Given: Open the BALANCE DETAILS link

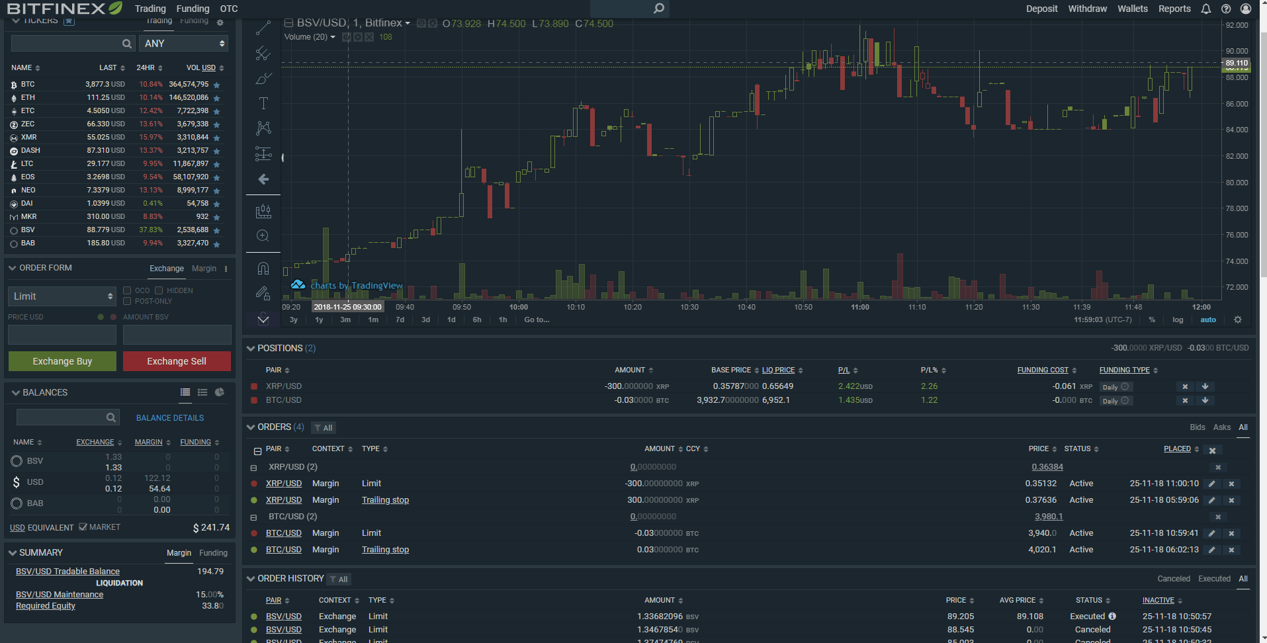Looking at the screenshot, I should (x=170, y=418).
